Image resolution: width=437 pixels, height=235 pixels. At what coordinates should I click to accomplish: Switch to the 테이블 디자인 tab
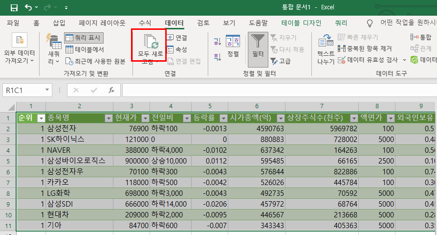[301, 23]
